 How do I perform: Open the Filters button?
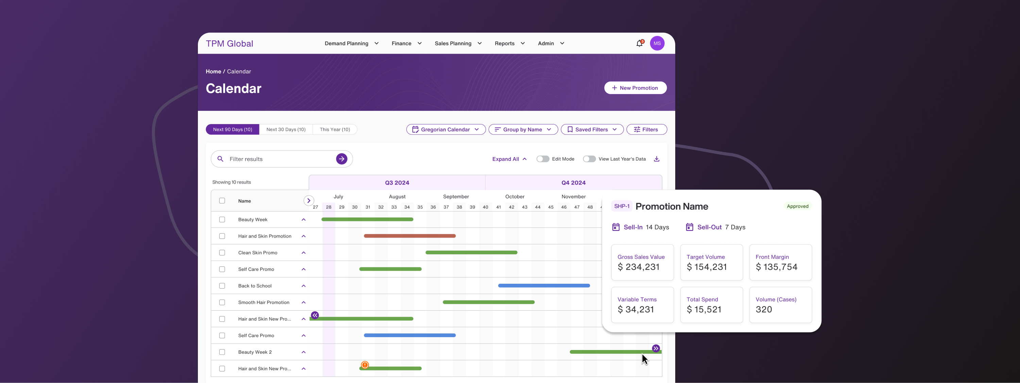pos(647,129)
